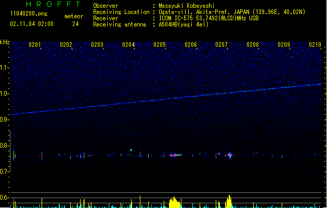
Task: Click the ICOM IC-575 receiver value
Action: pos(209,18)
